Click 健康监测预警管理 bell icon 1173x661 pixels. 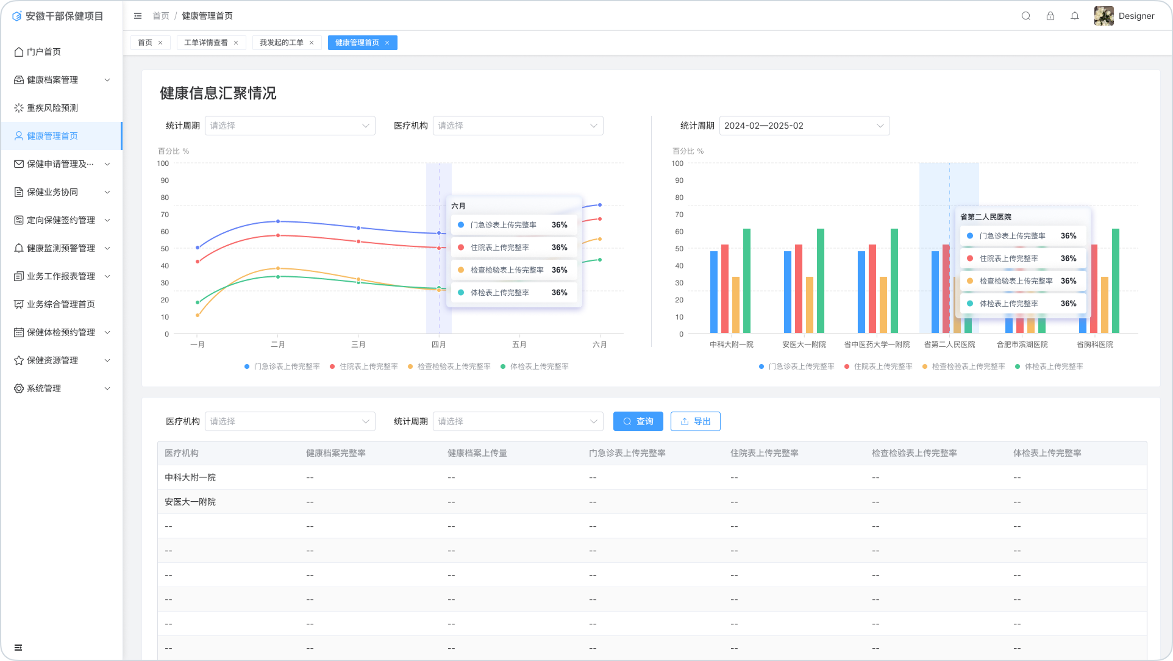(19, 248)
